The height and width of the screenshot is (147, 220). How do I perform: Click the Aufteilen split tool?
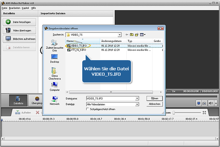point(23,113)
